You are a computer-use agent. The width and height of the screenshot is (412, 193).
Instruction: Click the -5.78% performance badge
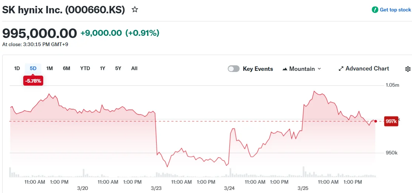tap(33, 81)
